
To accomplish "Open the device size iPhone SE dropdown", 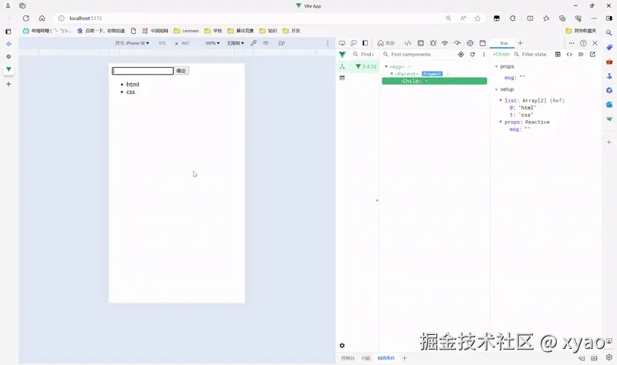I will (132, 43).
